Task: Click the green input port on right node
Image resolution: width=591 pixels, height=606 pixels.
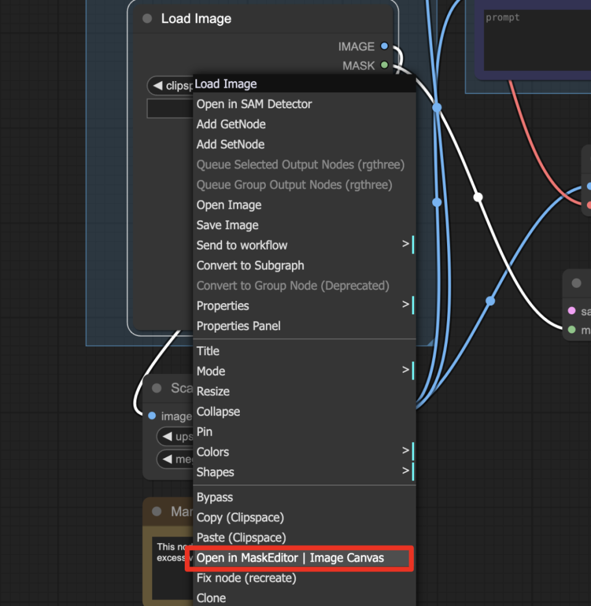Action: (571, 330)
